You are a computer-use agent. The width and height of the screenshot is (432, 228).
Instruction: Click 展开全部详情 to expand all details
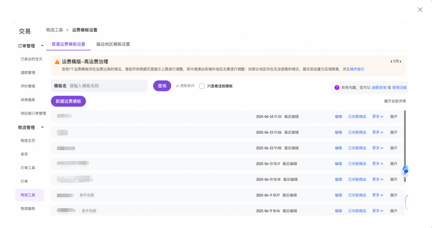tap(395, 101)
